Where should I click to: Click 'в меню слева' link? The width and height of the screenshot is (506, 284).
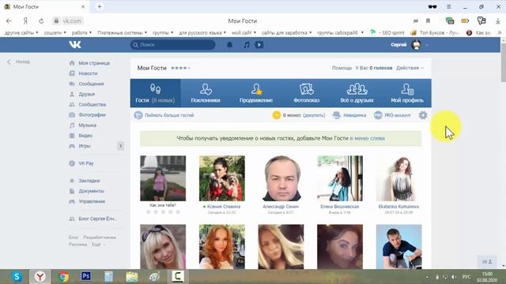click(367, 138)
